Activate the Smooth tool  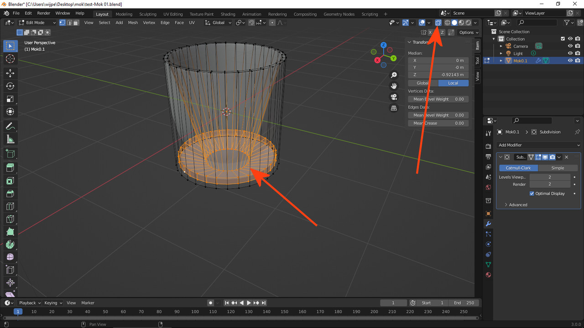pyautogui.click(x=10, y=257)
